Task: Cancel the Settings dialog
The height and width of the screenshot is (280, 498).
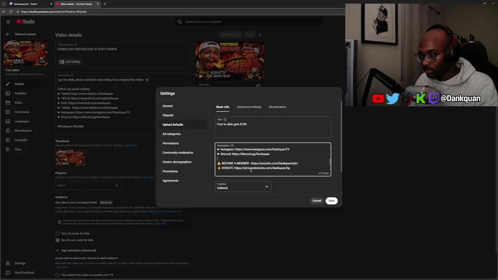Action: click(x=317, y=201)
